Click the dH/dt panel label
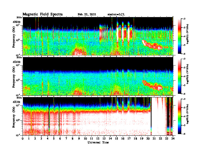206x159 pixels. 17,22
